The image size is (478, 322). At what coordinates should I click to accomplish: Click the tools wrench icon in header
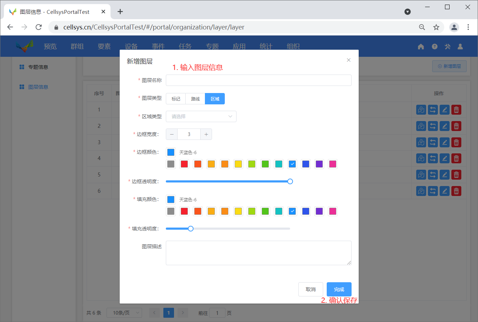point(447,47)
